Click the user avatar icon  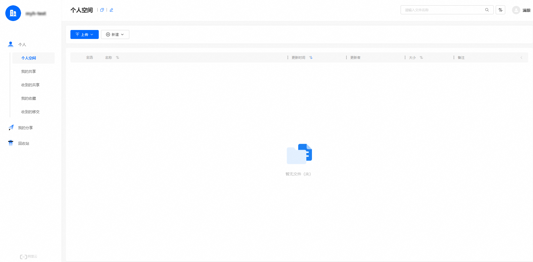[516, 10]
